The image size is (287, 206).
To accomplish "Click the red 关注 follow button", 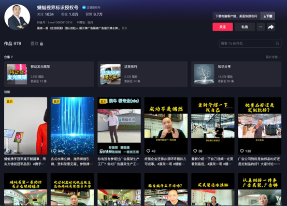I will pos(222,27).
